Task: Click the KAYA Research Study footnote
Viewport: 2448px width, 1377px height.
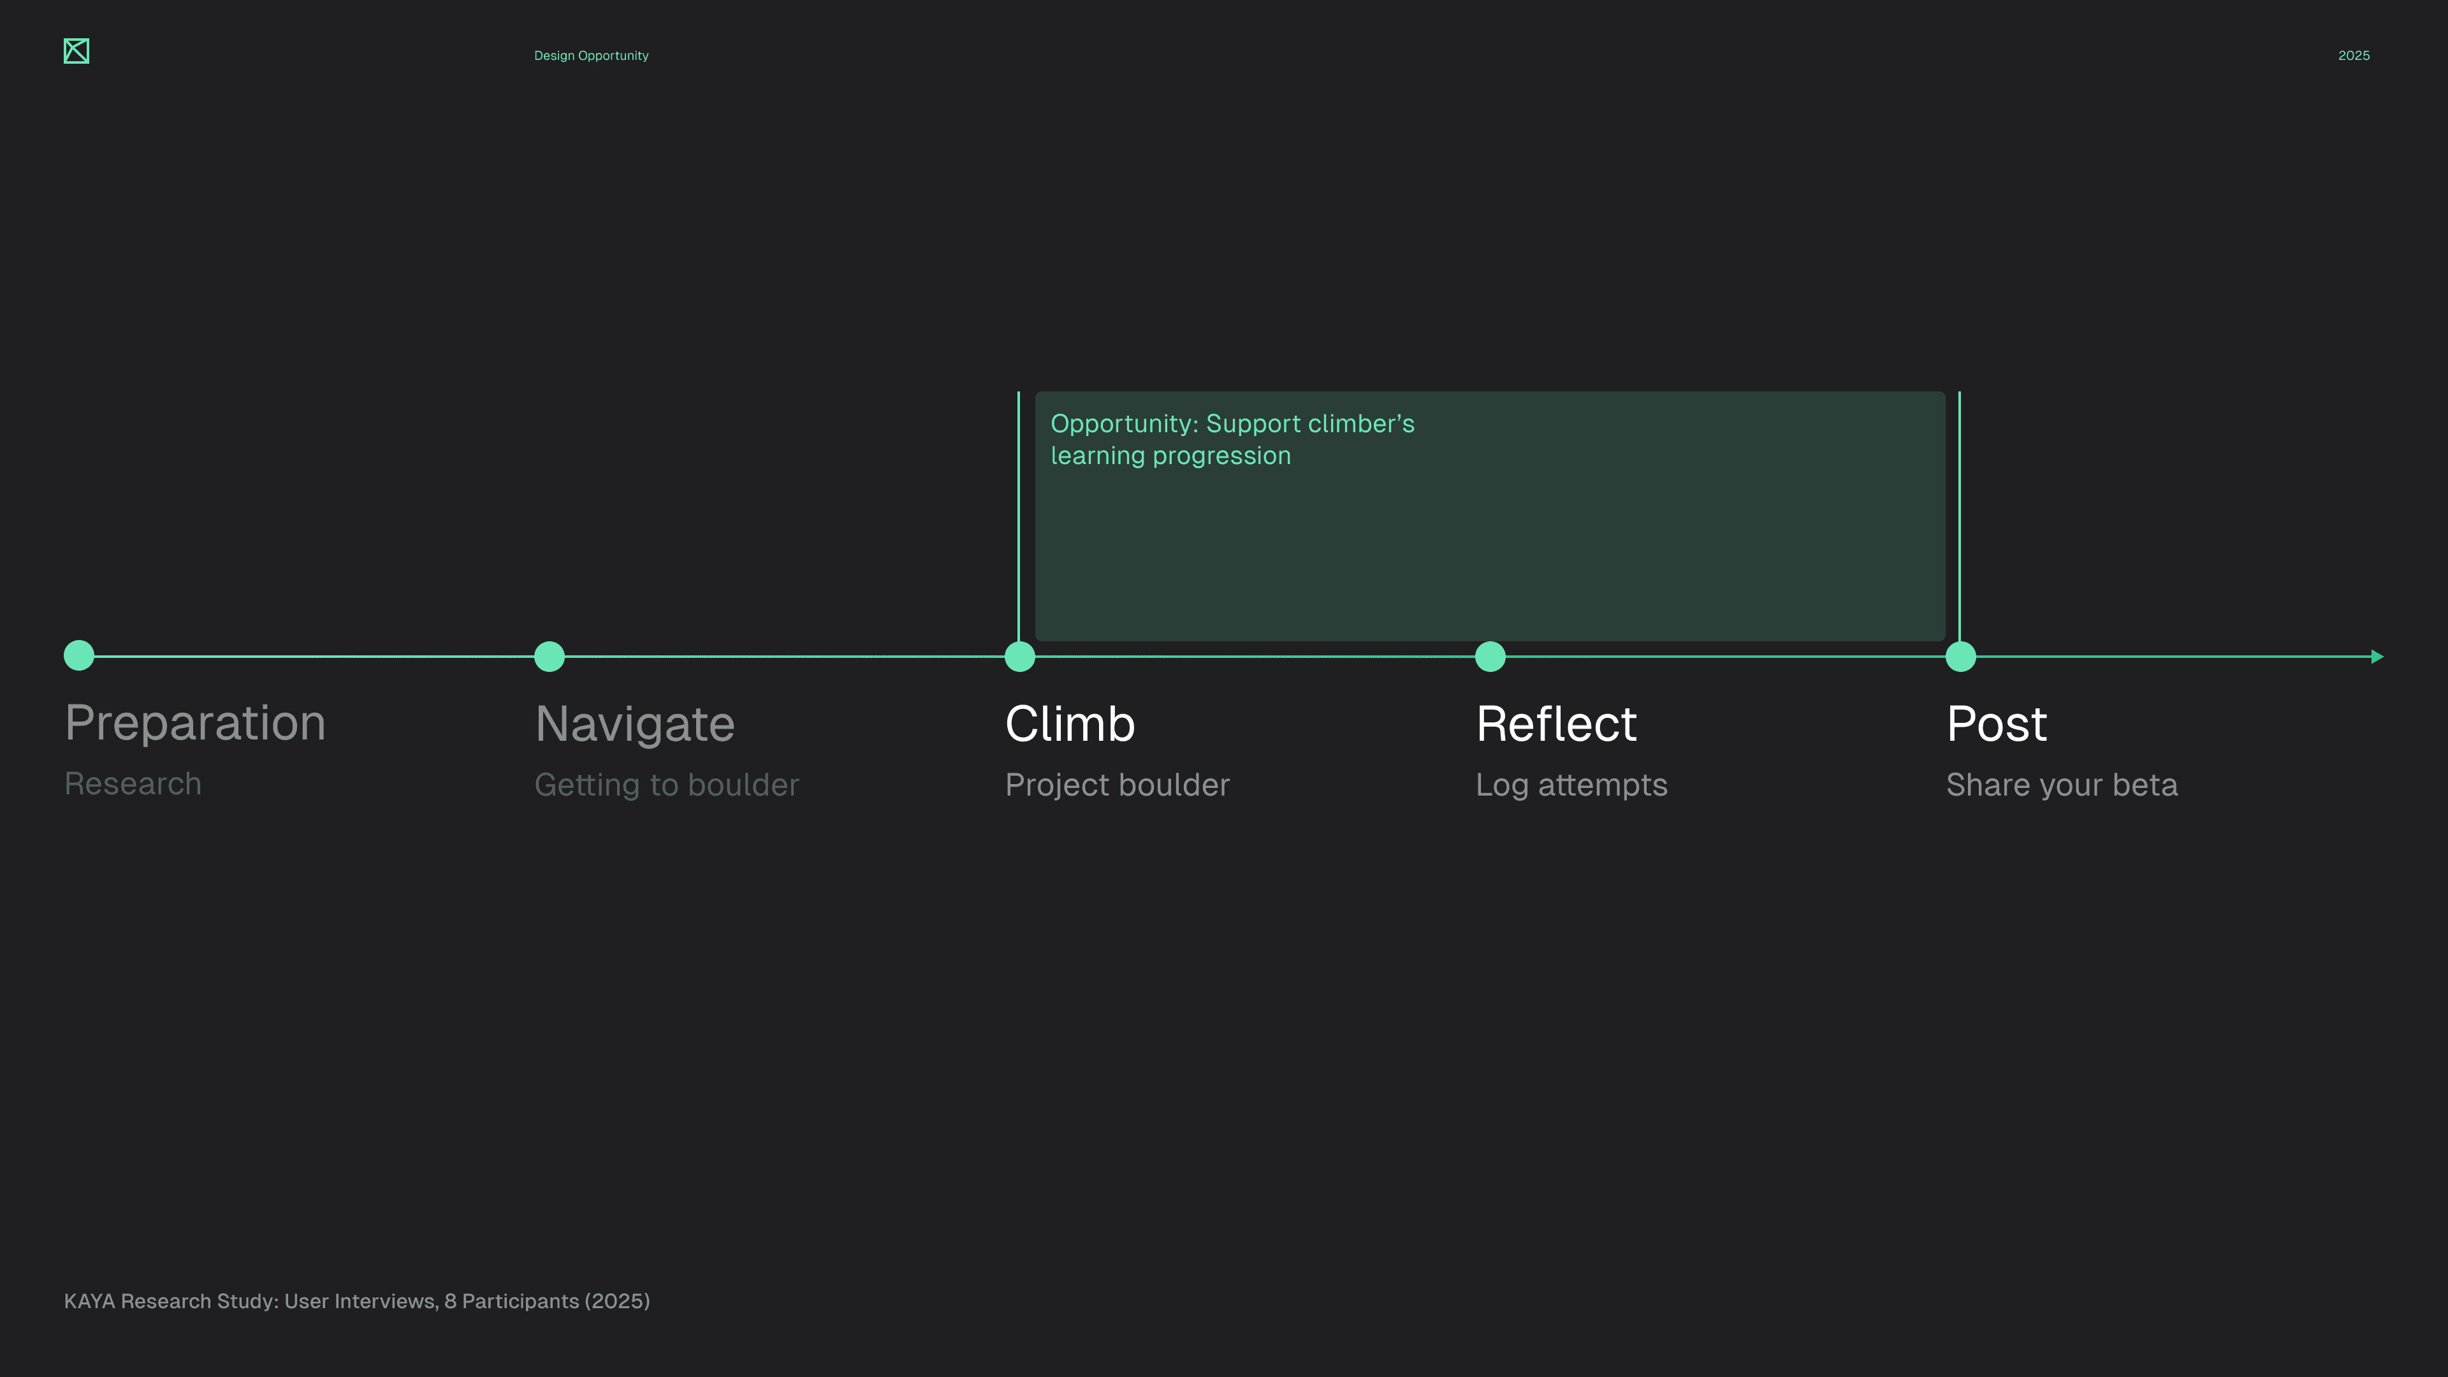Action: click(x=356, y=1301)
